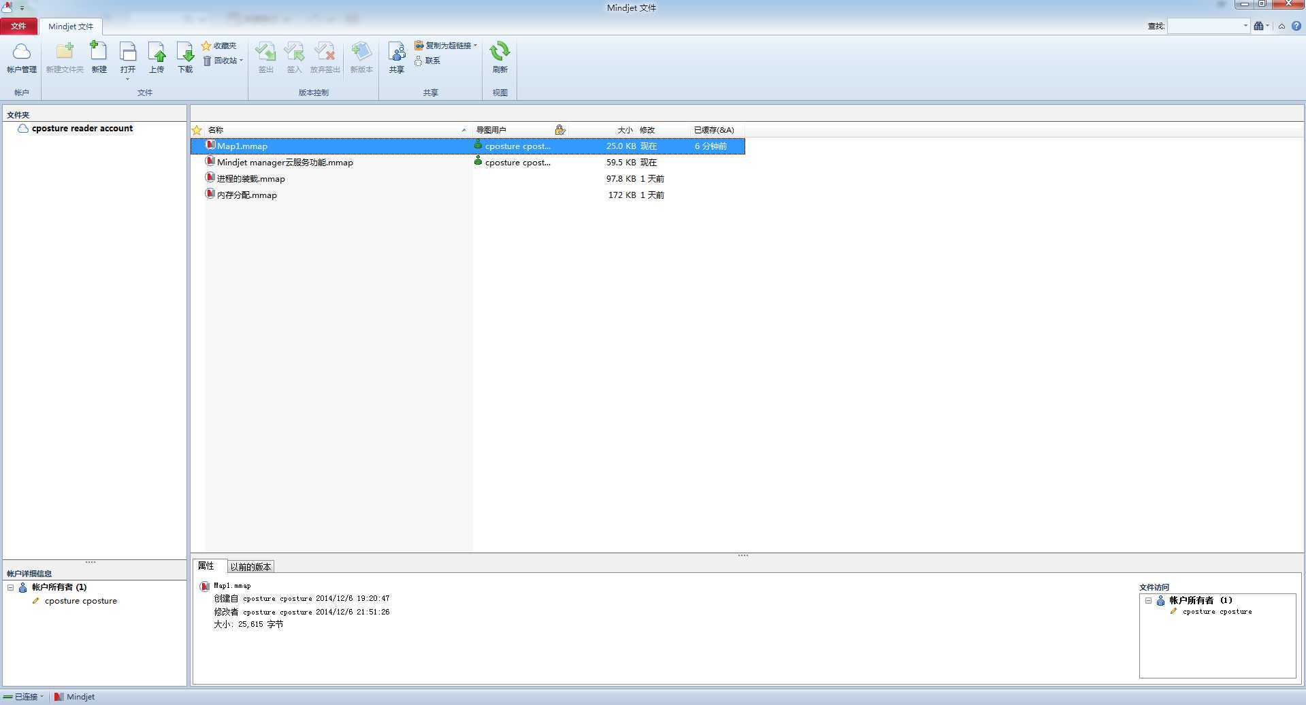Screen dimensions: 1306x705
Task: Refresh the file list with 刷新
Action: (x=500, y=58)
